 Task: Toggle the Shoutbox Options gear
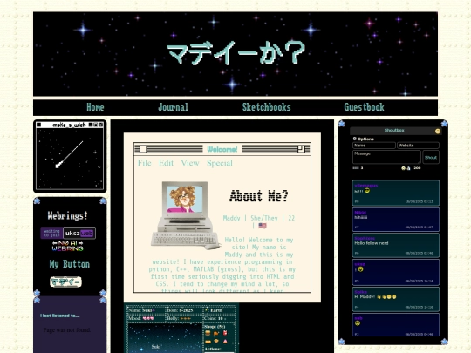[x=354, y=139]
